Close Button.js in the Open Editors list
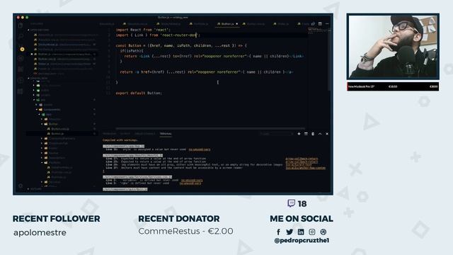This screenshot has width=453, height=255. coord(32,54)
